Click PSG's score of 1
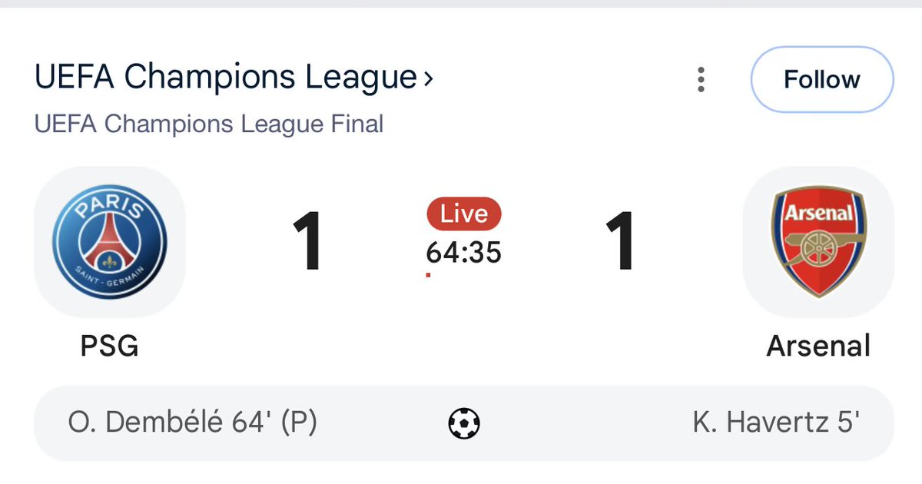Viewport: 922px width, 484px height. [x=309, y=242]
